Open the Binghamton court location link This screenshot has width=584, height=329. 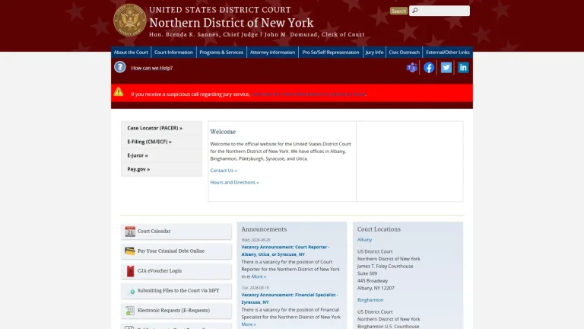(370, 300)
